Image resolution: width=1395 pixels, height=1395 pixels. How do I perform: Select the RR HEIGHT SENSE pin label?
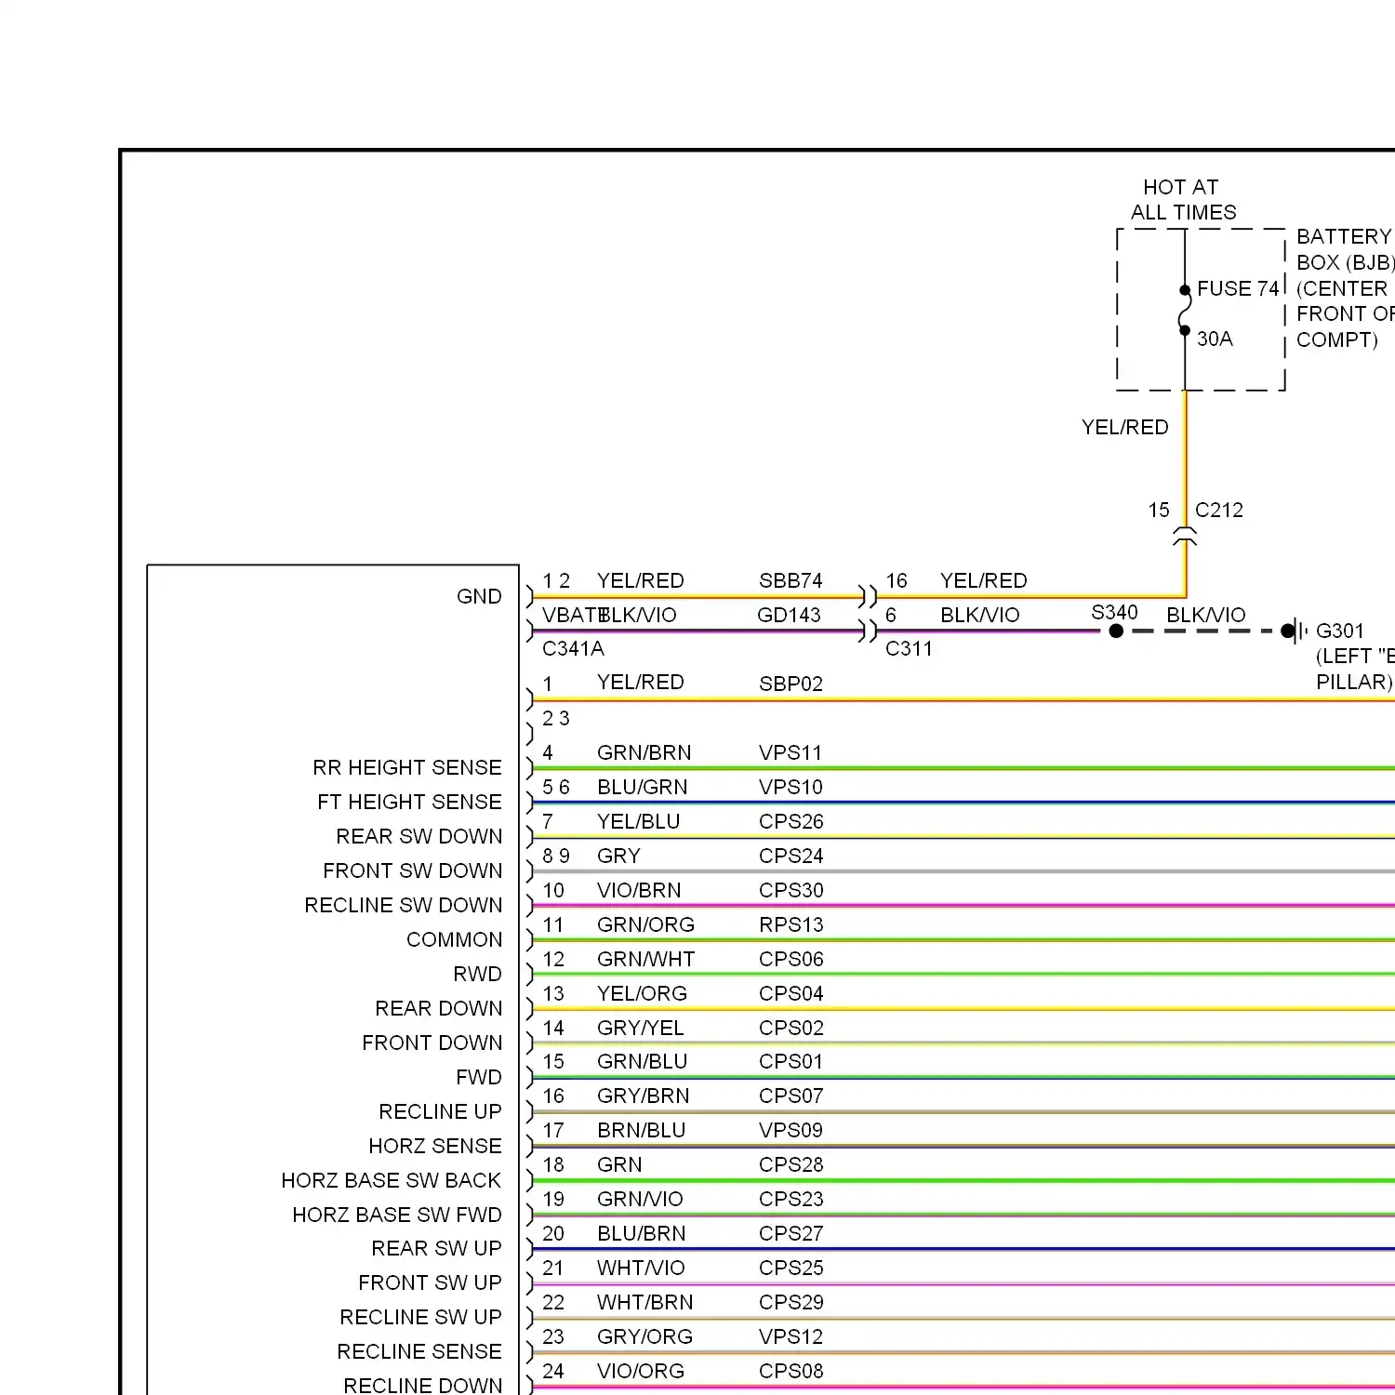point(407,767)
